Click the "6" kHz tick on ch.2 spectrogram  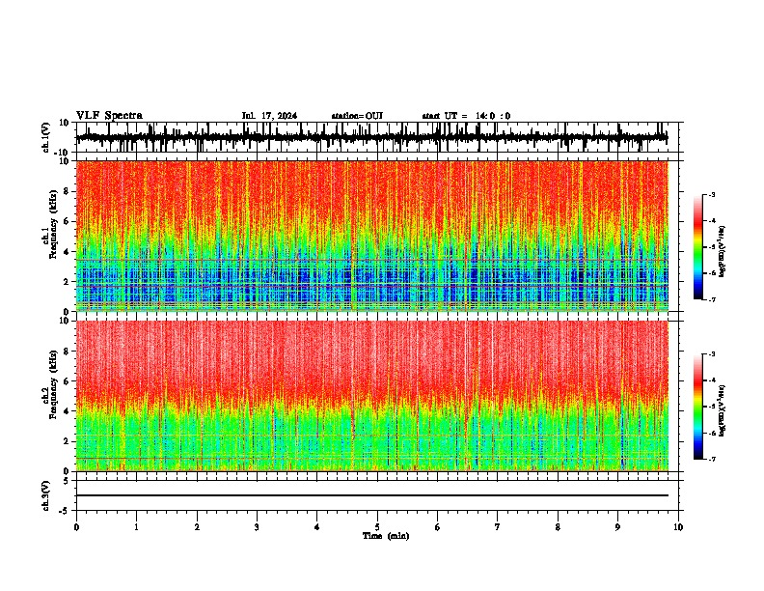[67, 381]
